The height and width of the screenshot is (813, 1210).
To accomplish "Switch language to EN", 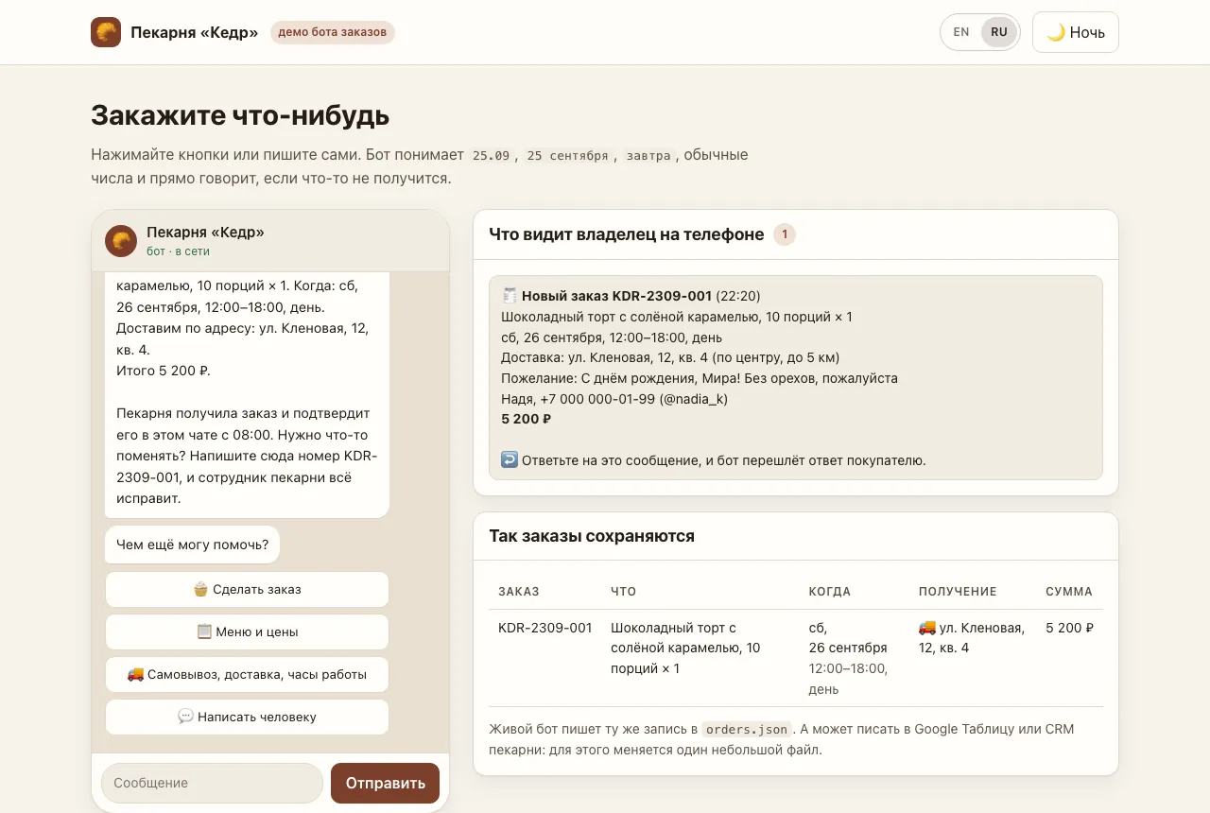I will point(961,32).
